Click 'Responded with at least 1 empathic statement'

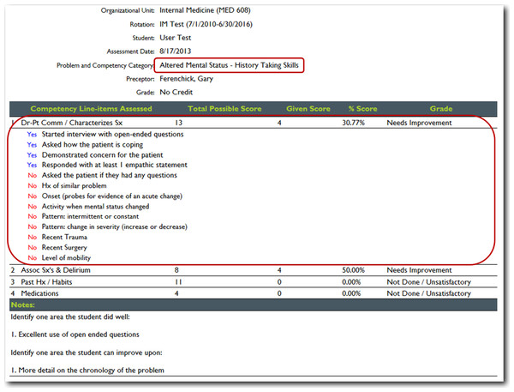(115, 165)
